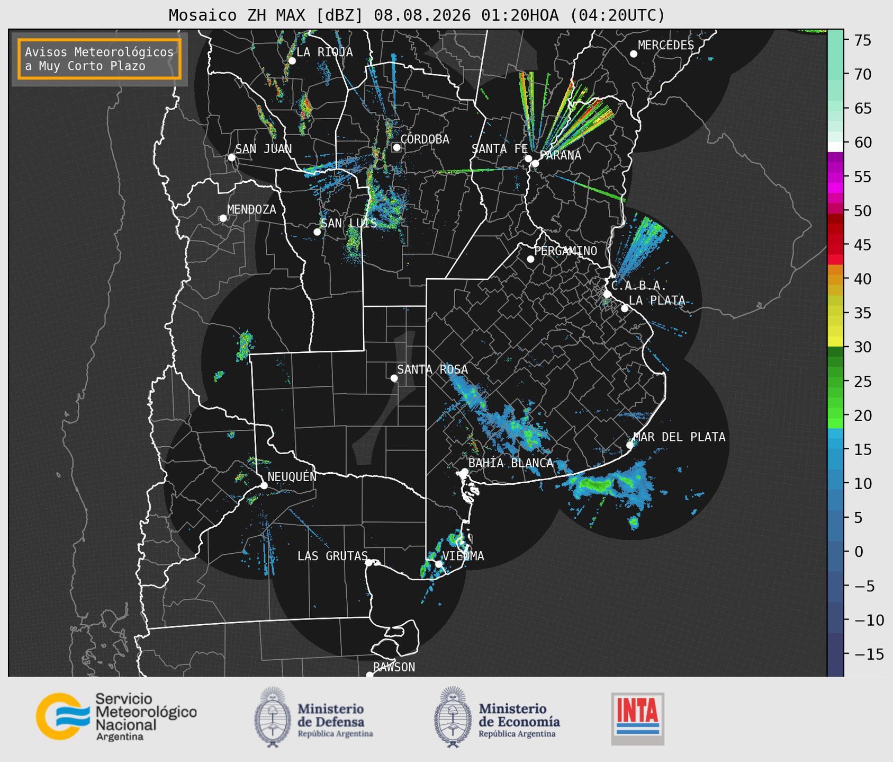This screenshot has height=762, width=893.
Task: Select the PERGAMINO city dot
Action: click(x=530, y=259)
